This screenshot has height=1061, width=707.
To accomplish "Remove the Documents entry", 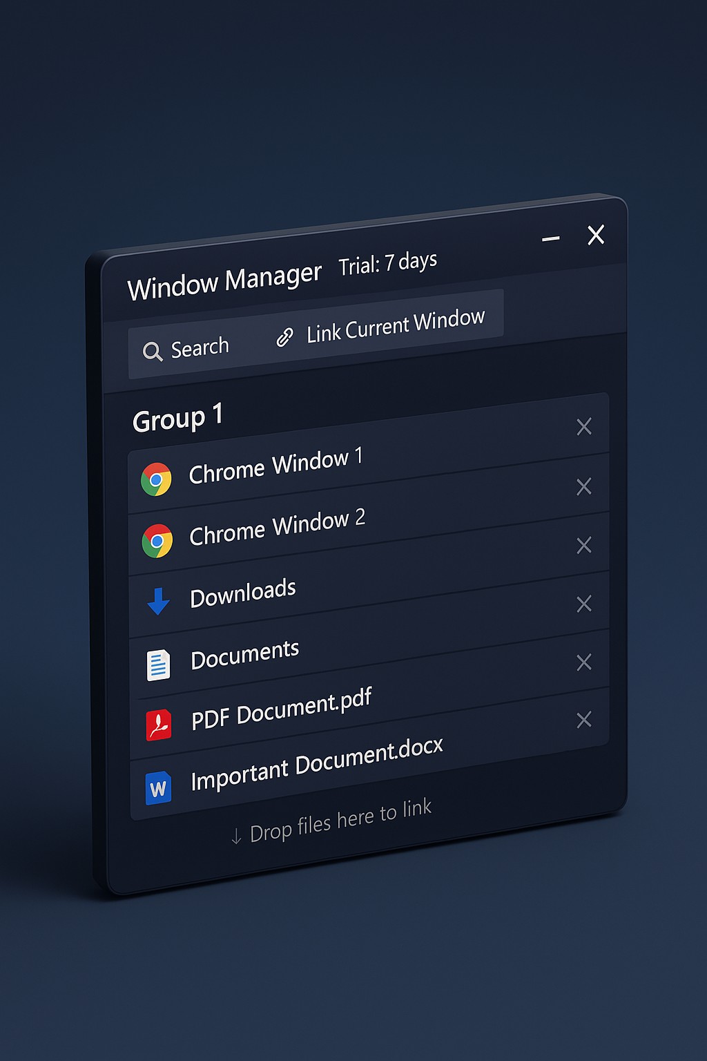I will click(x=583, y=661).
